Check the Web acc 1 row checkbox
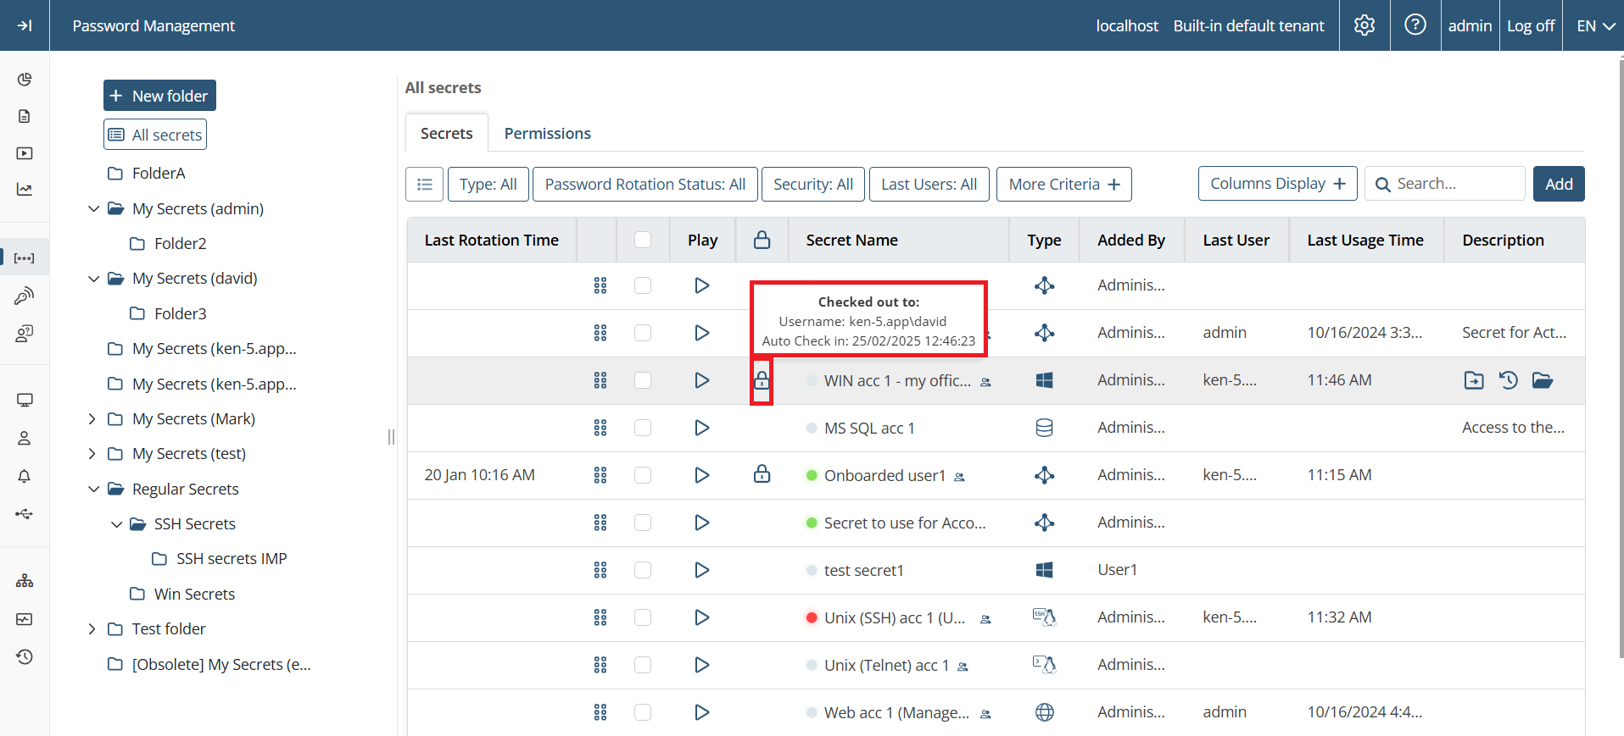This screenshot has width=1624, height=736. pyautogui.click(x=643, y=712)
